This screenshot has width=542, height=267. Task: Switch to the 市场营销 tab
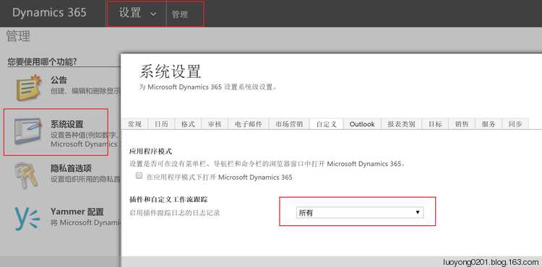pyautogui.click(x=289, y=124)
